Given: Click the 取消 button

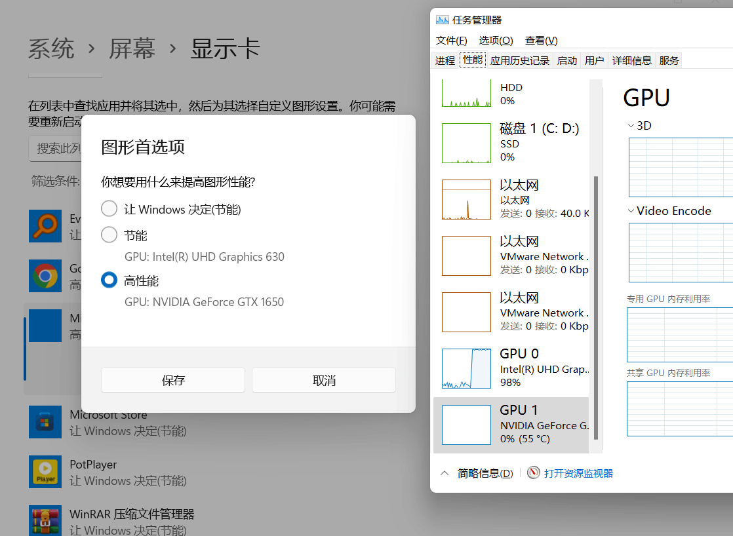Looking at the screenshot, I should [324, 380].
